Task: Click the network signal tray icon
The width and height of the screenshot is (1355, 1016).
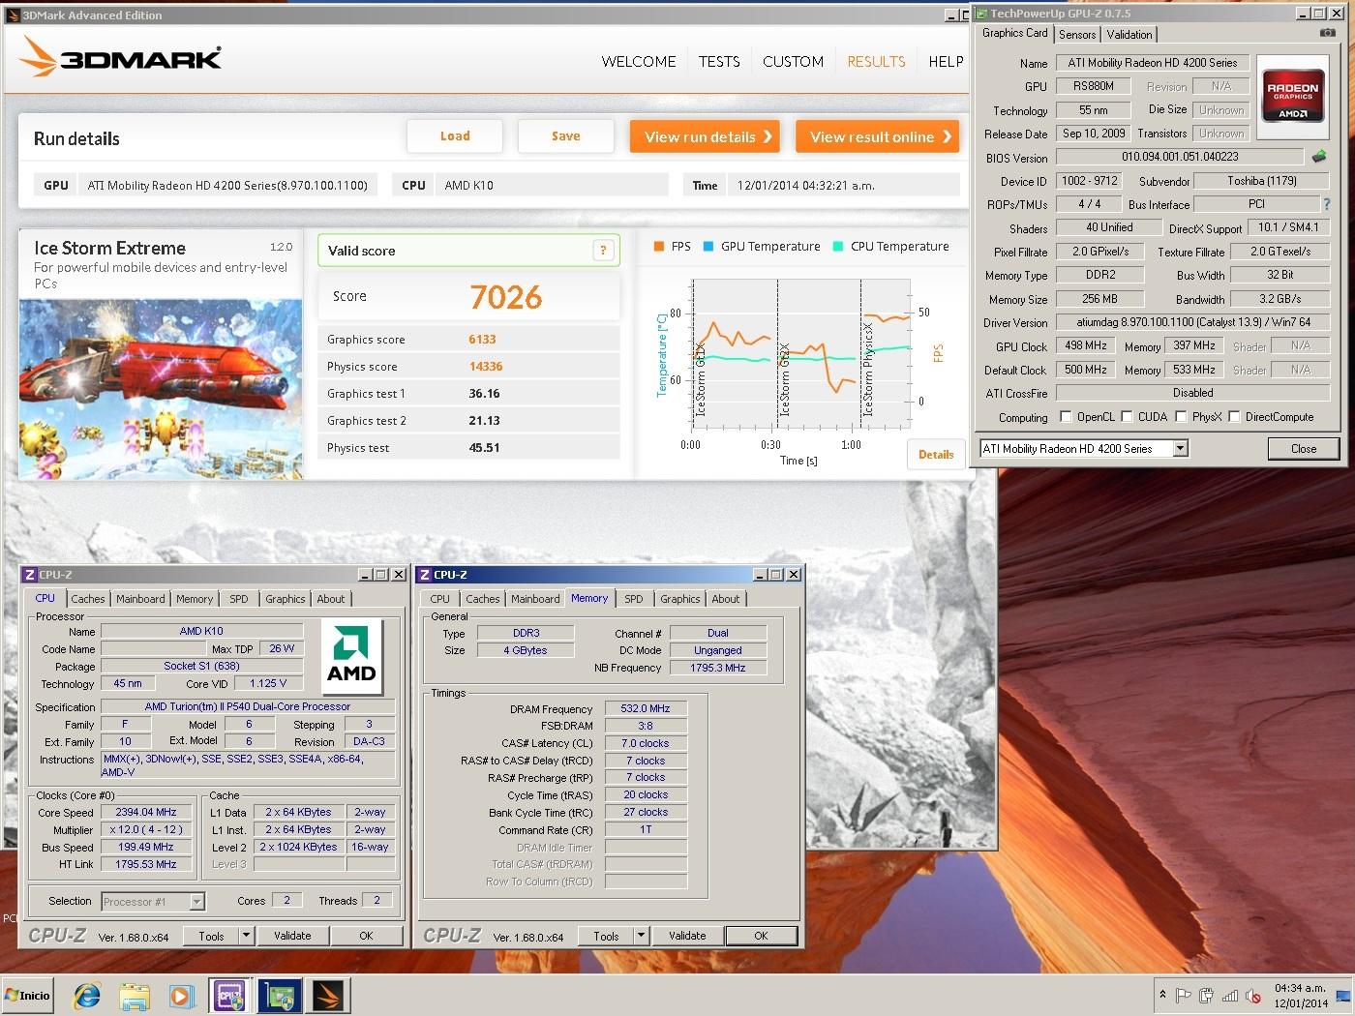Action: pos(1229,996)
